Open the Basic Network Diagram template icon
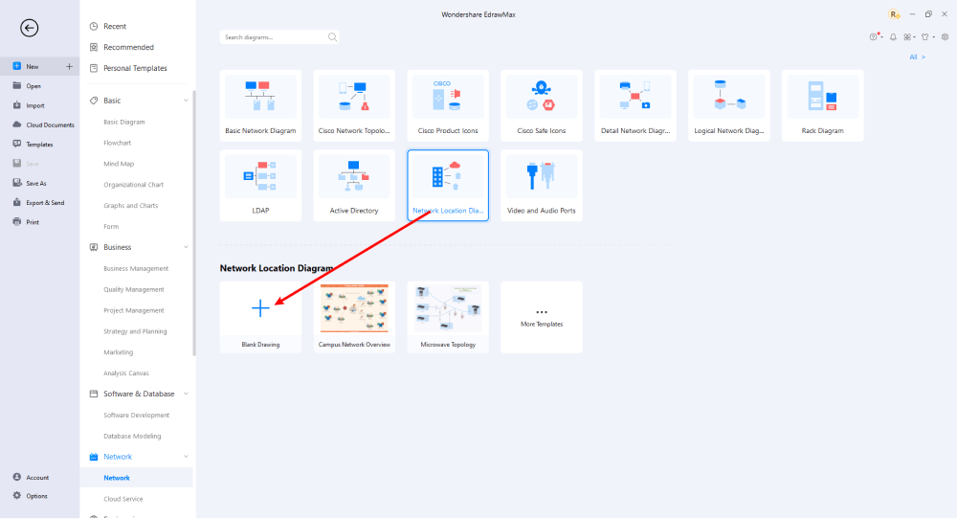Screen dimensions: 957x519 click(260, 97)
